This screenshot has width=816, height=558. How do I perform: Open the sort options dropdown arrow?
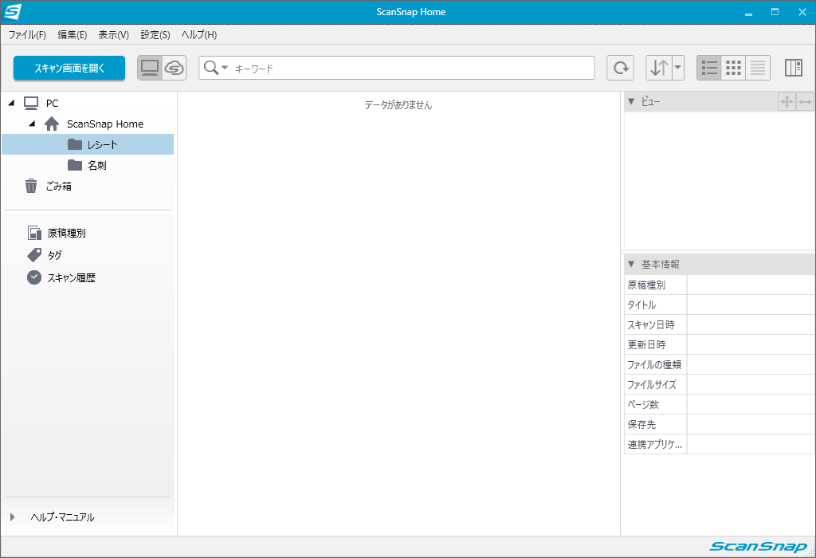tap(677, 68)
